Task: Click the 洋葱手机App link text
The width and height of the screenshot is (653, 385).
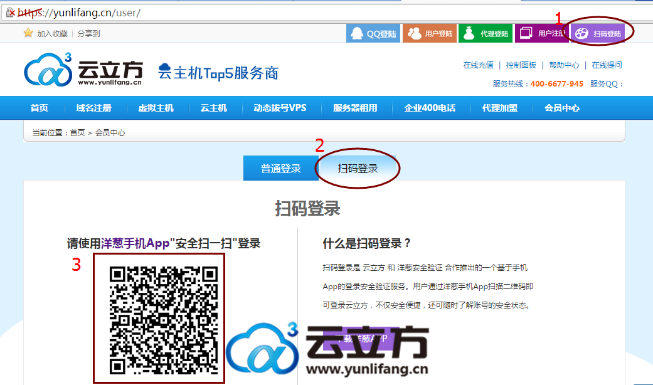Action: coord(135,243)
